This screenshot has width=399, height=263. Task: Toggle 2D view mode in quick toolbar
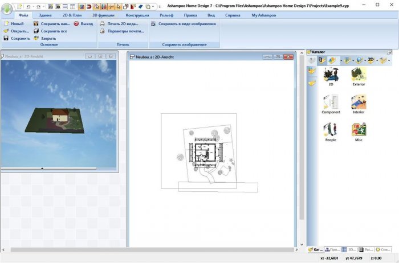pos(50,6)
